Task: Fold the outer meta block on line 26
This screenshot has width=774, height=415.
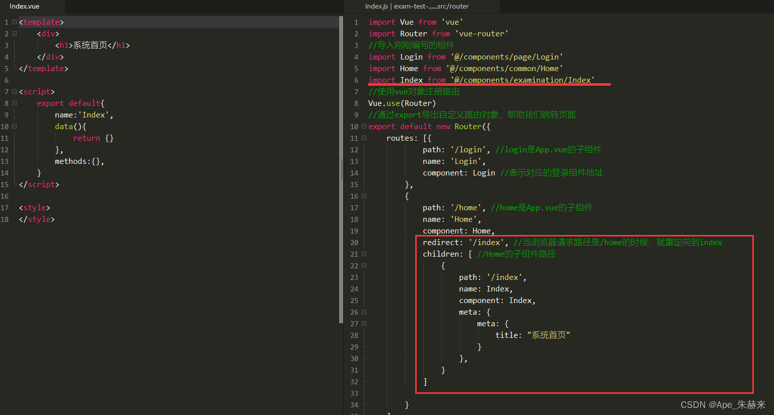Action: 364,312
